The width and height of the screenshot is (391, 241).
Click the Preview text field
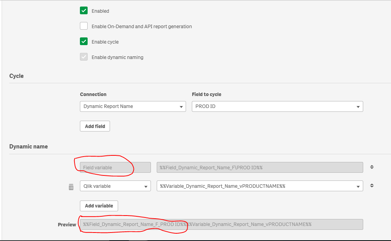pyautogui.click(x=221, y=224)
